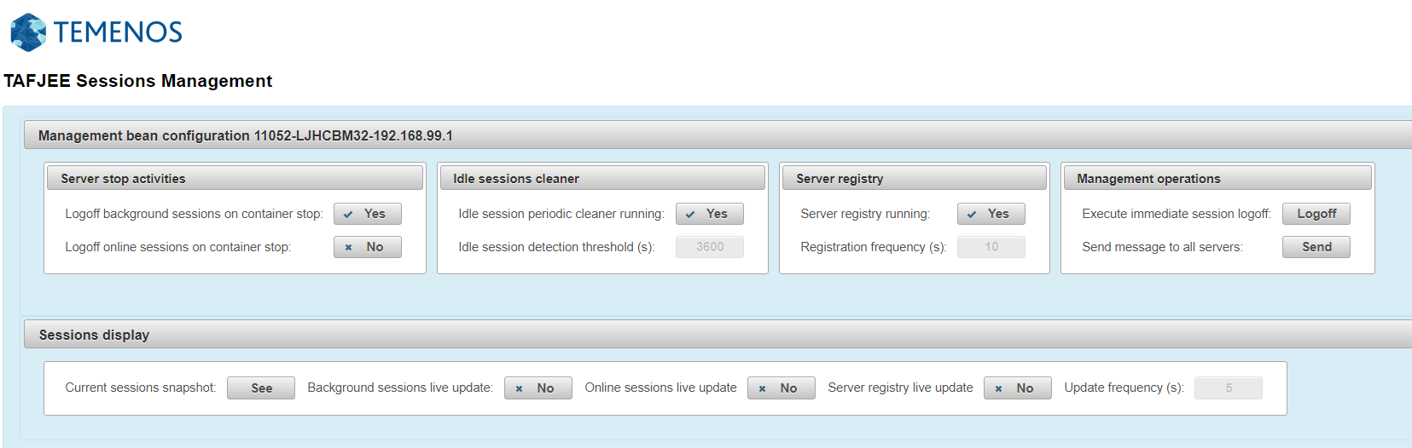The image size is (1412, 448).
Task: Enable server registry live update
Action: (1017, 388)
